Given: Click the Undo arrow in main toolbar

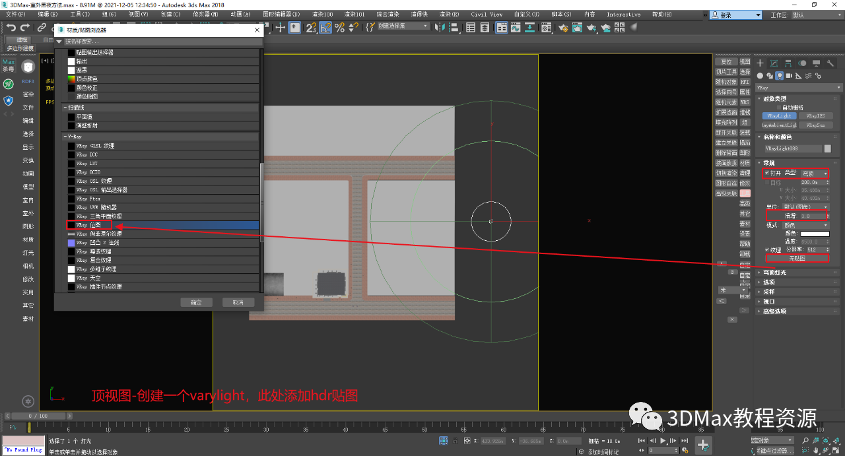Looking at the screenshot, I should 11,27.
